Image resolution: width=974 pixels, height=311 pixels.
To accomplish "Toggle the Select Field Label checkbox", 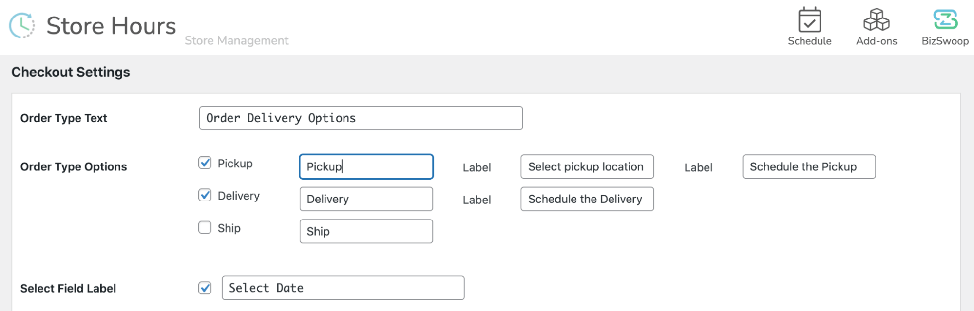I will pyautogui.click(x=205, y=288).
